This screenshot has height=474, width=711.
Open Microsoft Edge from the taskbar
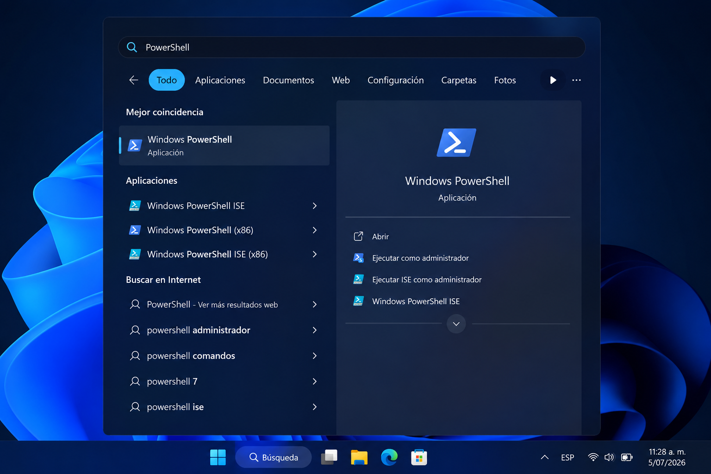389,457
